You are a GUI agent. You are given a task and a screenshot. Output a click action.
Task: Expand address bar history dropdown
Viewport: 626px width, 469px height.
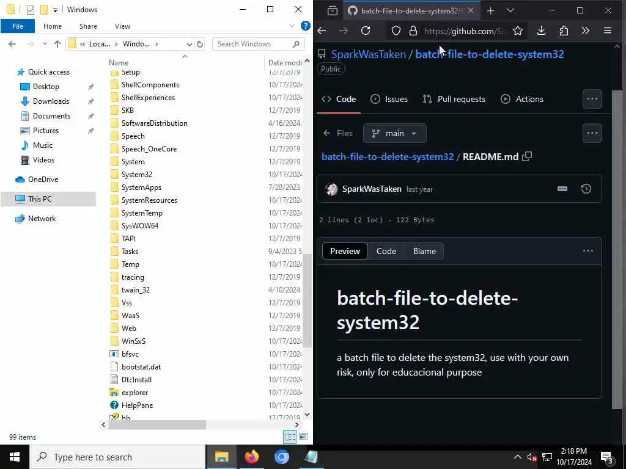click(x=190, y=44)
